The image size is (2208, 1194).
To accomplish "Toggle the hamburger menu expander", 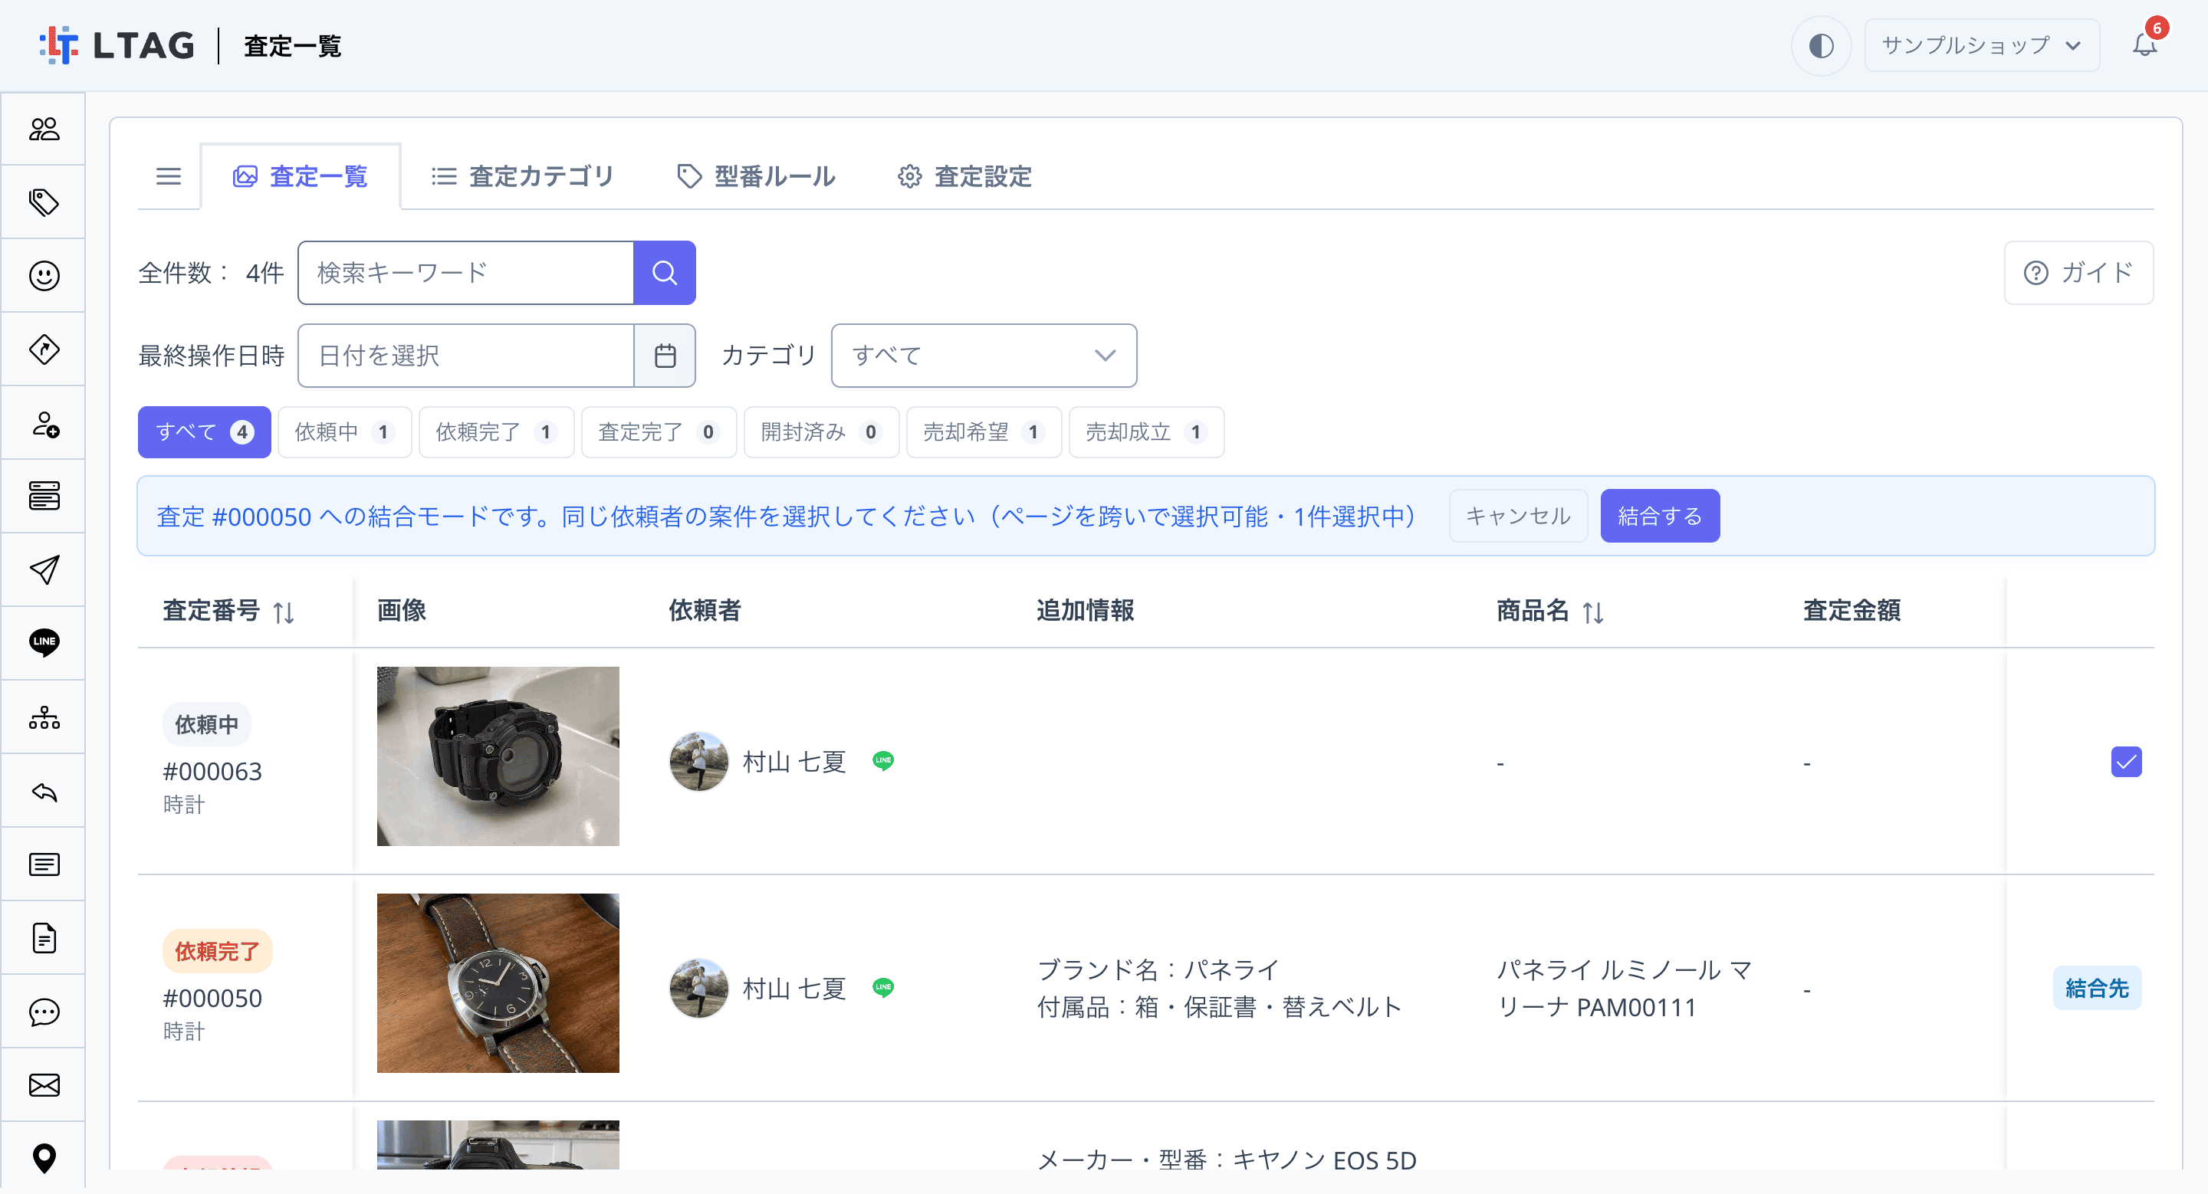I will click(x=168, y=176).
